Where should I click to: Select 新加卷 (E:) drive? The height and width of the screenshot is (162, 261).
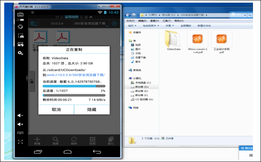(140, 91)
